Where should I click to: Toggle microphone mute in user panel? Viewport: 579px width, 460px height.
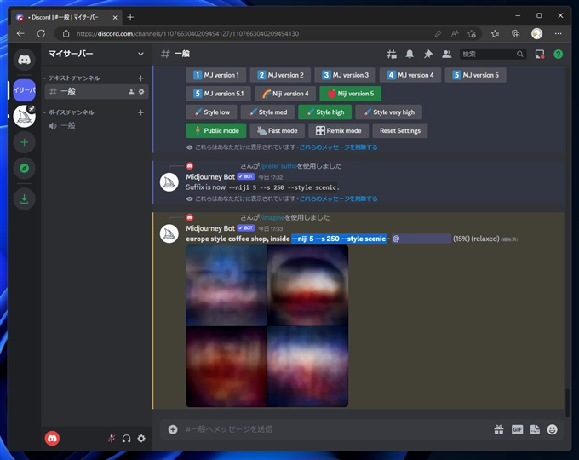click(112, 439)
